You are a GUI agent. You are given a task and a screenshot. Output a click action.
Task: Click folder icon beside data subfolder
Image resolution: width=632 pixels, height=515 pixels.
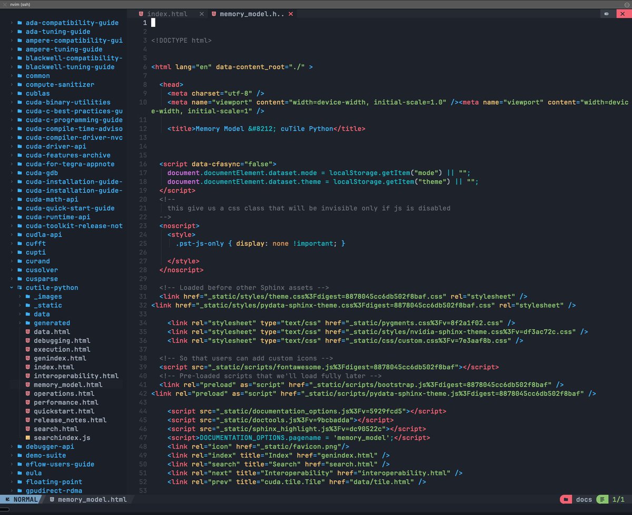tap(28, 314)
